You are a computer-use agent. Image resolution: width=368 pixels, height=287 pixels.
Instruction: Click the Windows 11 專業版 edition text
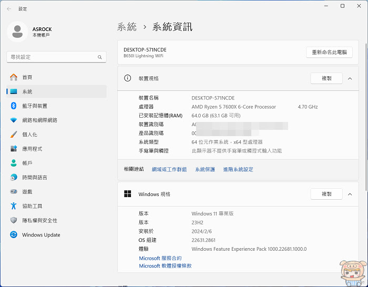[x=212, y=213]
